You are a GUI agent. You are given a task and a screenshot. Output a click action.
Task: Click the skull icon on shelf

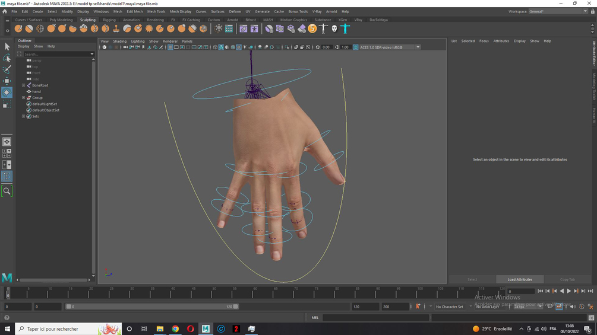(x=334, y=28)
